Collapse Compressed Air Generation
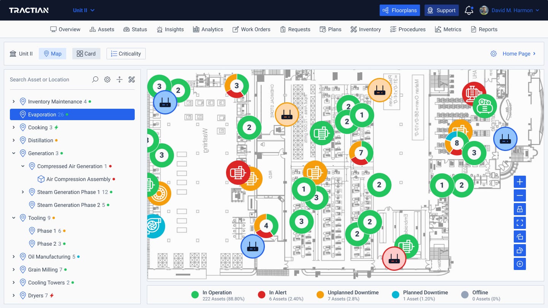 pos(23,166)
